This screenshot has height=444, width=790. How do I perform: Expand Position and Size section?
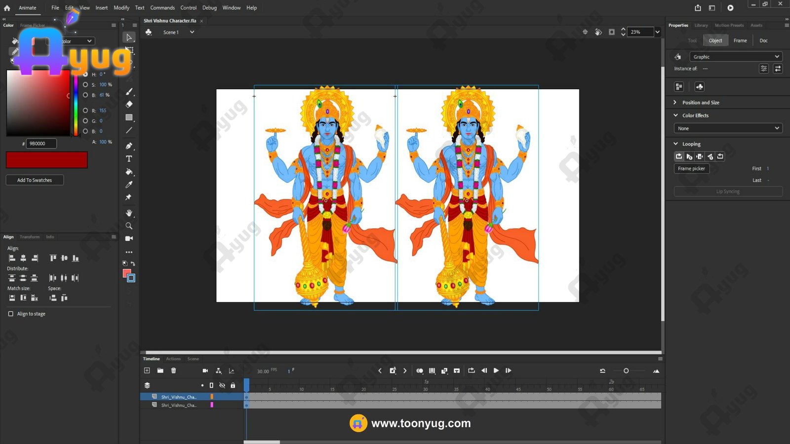tap(675, 103)
